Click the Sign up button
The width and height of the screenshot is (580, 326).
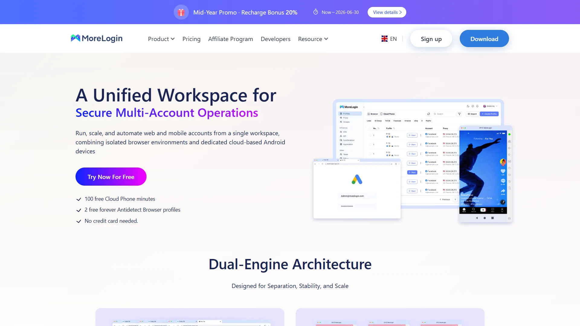431,39
